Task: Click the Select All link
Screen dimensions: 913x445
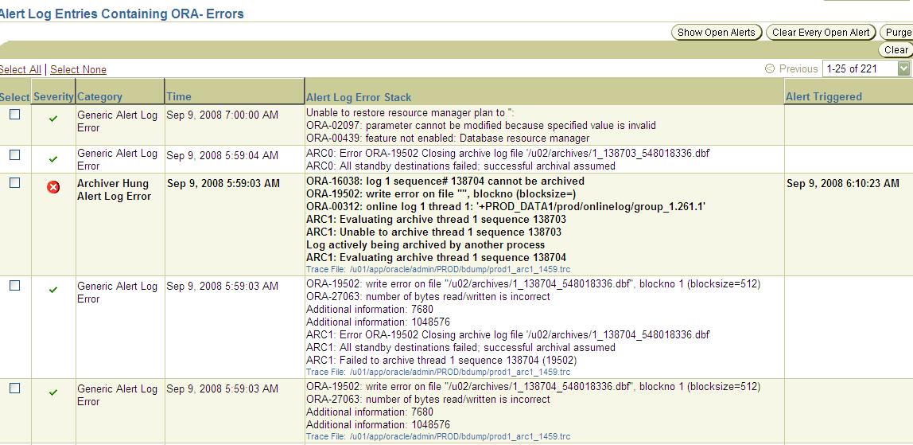Action: pyautogui.click(x=20, y=70)
